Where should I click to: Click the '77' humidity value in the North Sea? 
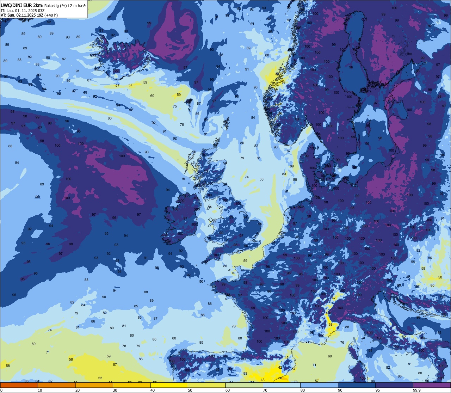coord(262,180)
